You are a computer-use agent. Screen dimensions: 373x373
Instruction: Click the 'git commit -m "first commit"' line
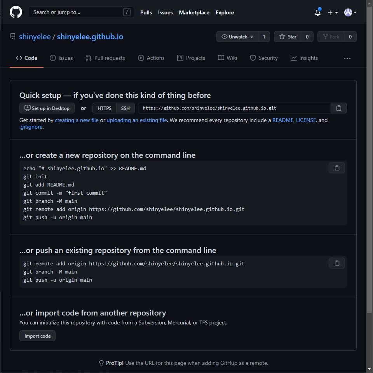[65, 193]
